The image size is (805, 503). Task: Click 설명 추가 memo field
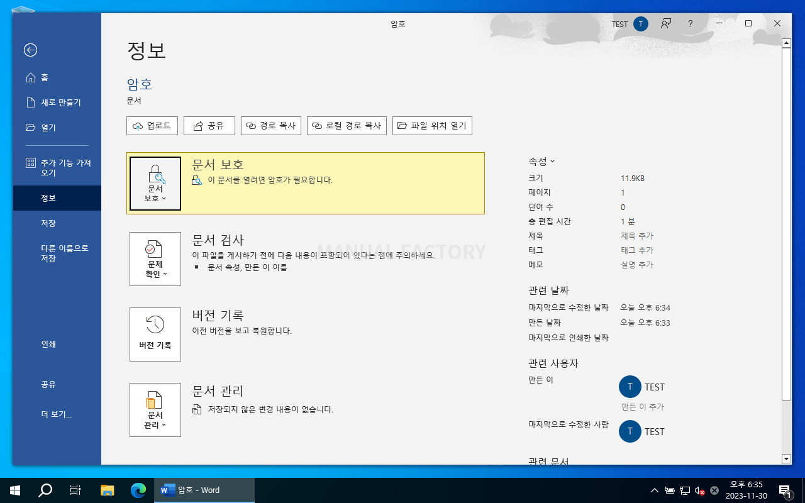coord(637,265)
